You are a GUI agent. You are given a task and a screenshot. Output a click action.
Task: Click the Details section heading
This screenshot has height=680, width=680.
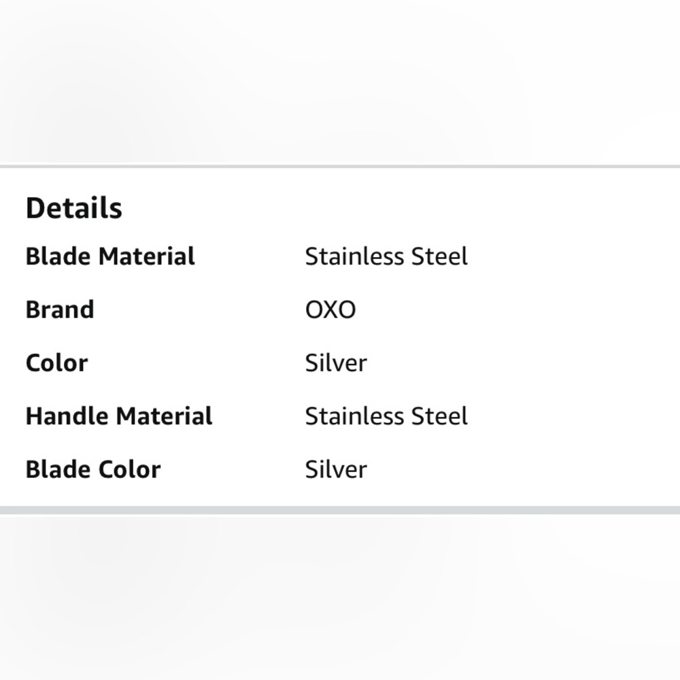click(74, 208)
